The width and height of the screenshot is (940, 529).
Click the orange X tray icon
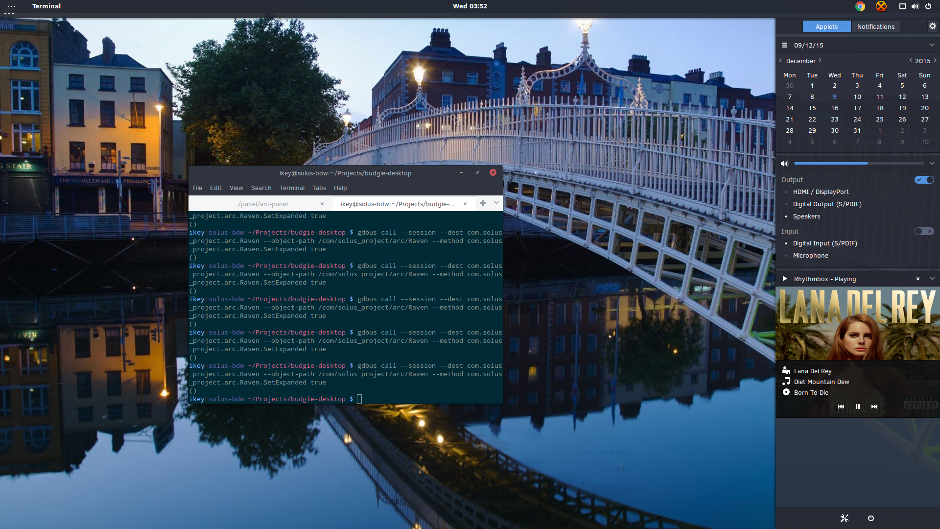point(881,6)
